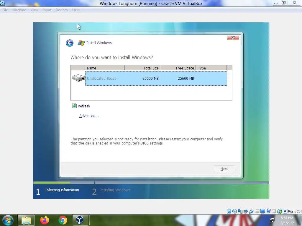The image size is (302, 226).
Task: Click the Right Ctrl host key label
Action: (295, 211)
